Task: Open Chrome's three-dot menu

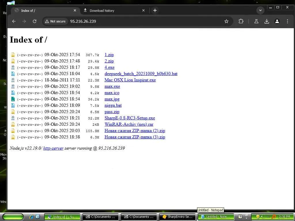Action: pos(287,21)
